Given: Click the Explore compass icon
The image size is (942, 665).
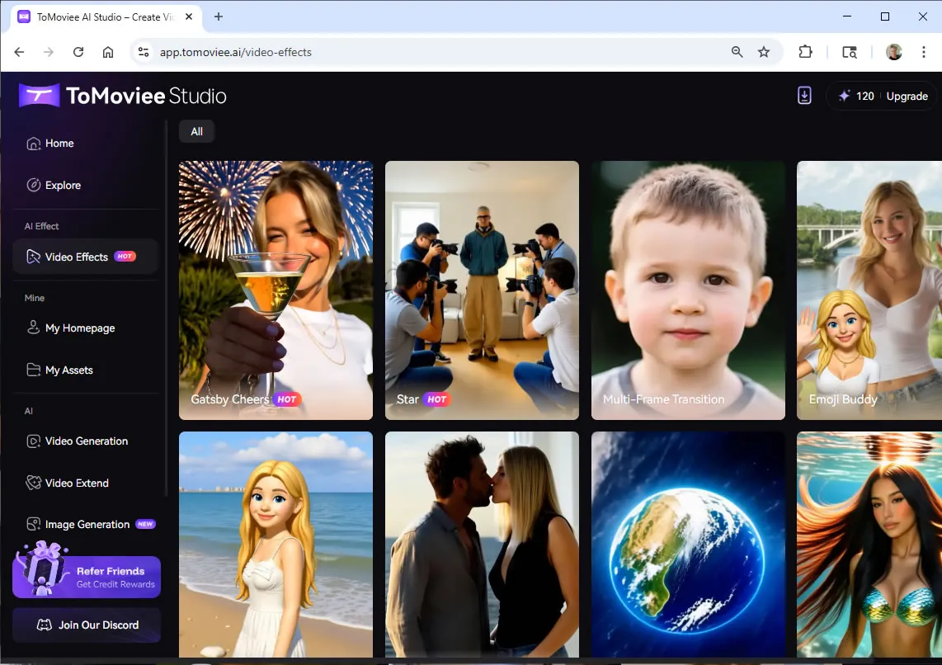Looking at the screenshot, I should [33, 185].
